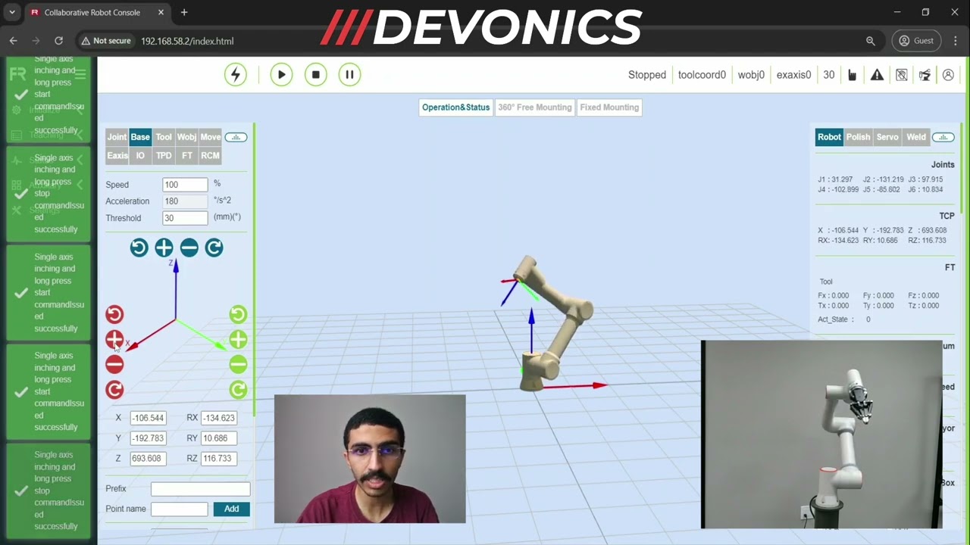This screenshot has width=970, height=545.
Task: Show the Polish status tab
Action: click(858, 137)
